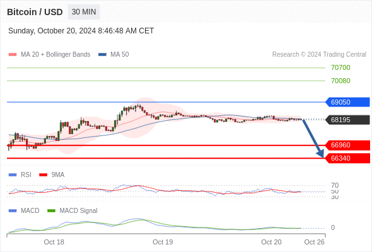
Task: Click the RSI 70 overbought level label
Action: (335, 185)
